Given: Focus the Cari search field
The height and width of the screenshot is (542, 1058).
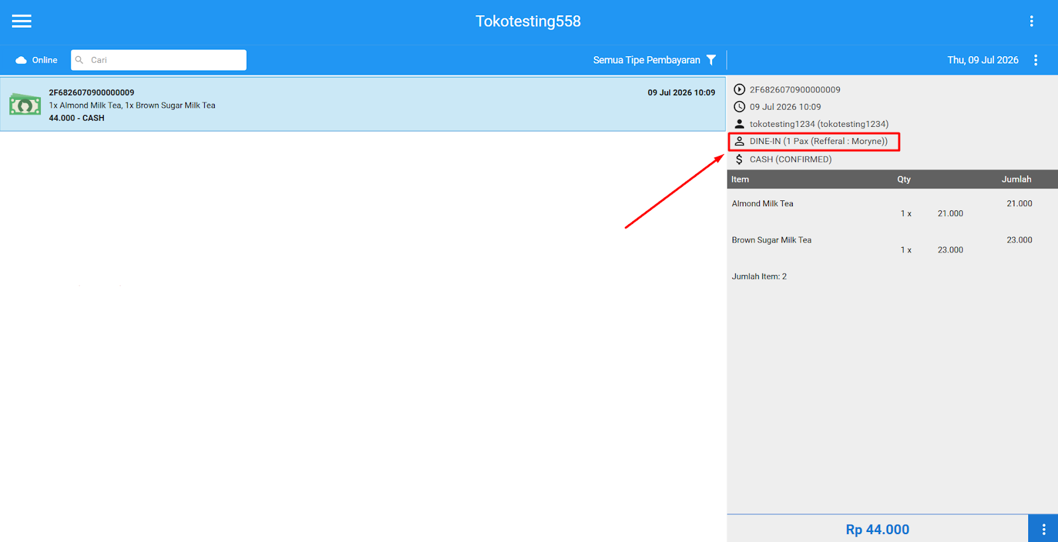Looking at the screenshot, I should (x=159, y=60).
